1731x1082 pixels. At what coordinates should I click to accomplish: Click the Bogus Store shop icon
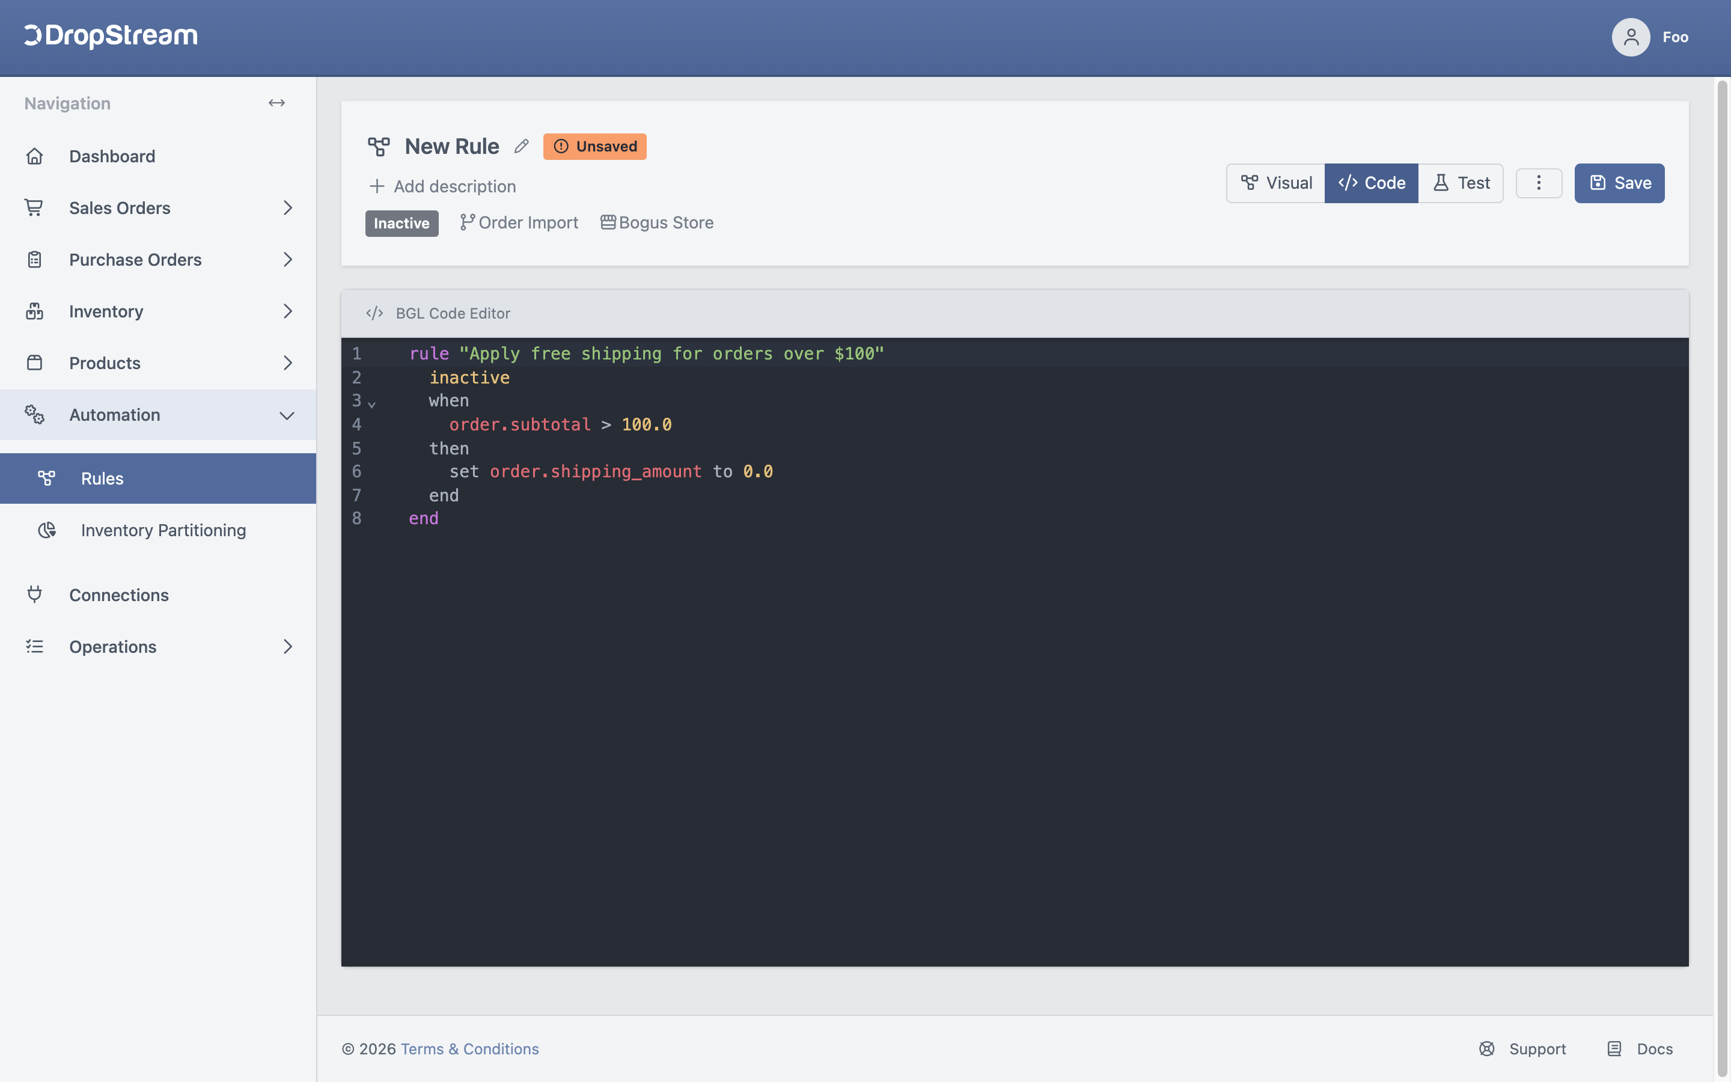point(608,222)
